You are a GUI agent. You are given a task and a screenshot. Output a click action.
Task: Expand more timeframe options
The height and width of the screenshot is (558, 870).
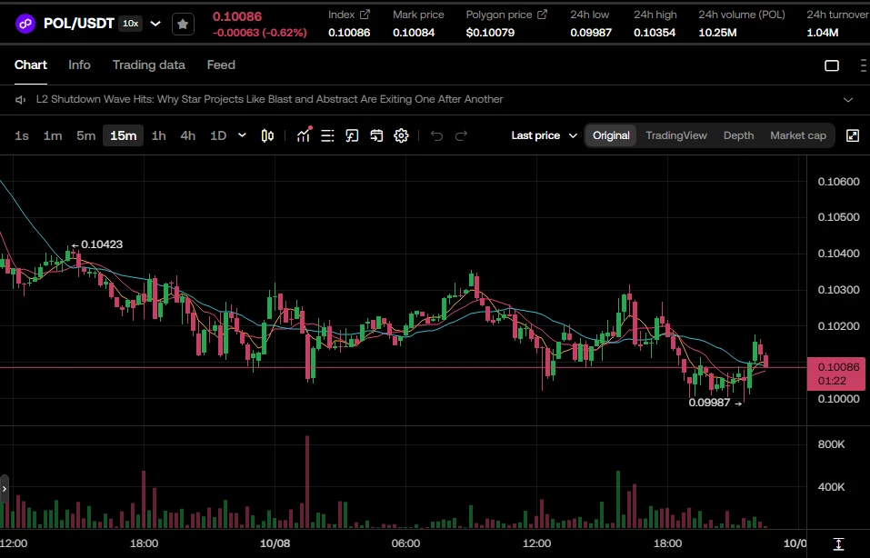pos(242,135)
